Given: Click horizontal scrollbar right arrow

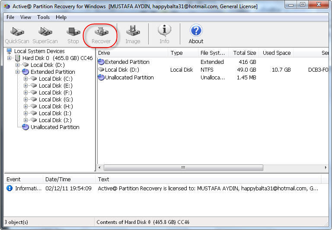Looking at the screenshot, I should pos(326,167).
